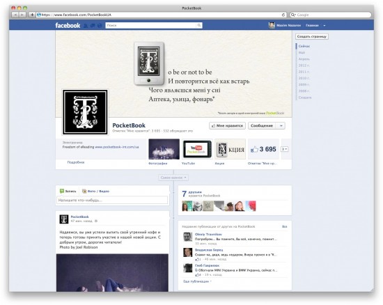The image size is (383, 305).
Task: Click Глеб Гаврилюк's avatar
Action: (x=187, y=268)
